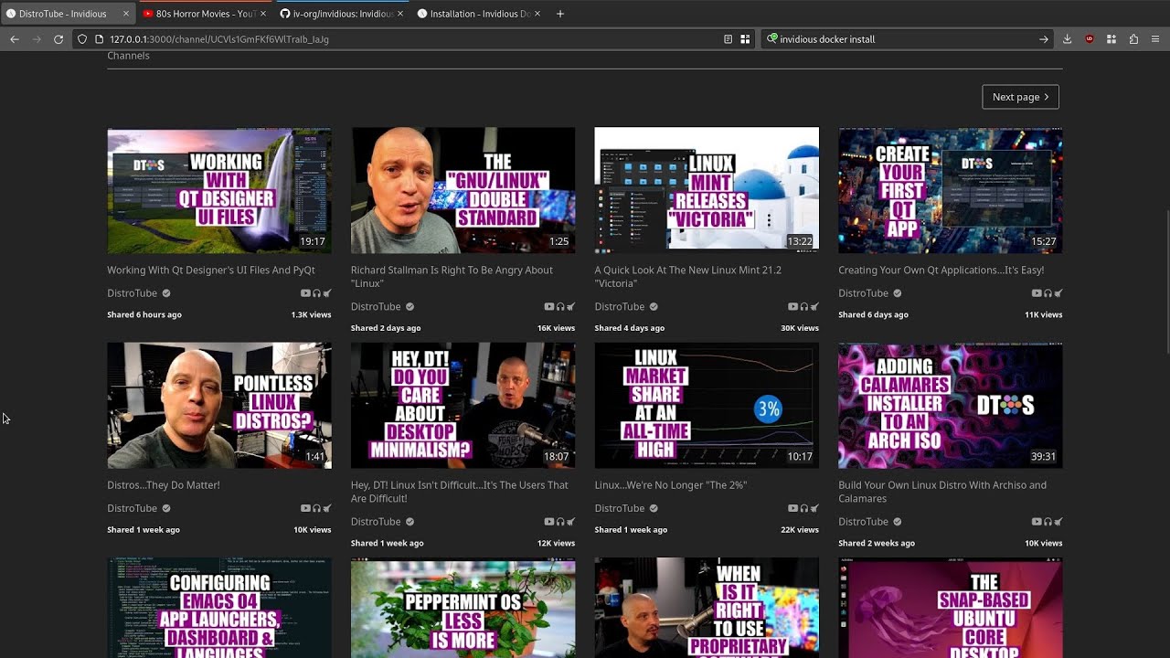This screenshot has height=658, width=1170.
Task: Open Linux Market Share All-Time High thumbnail
Action: click(x=707, y=406)
